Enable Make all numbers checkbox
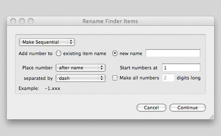The height and width of the screenshot is (136, 221). (x=115, y=78)
